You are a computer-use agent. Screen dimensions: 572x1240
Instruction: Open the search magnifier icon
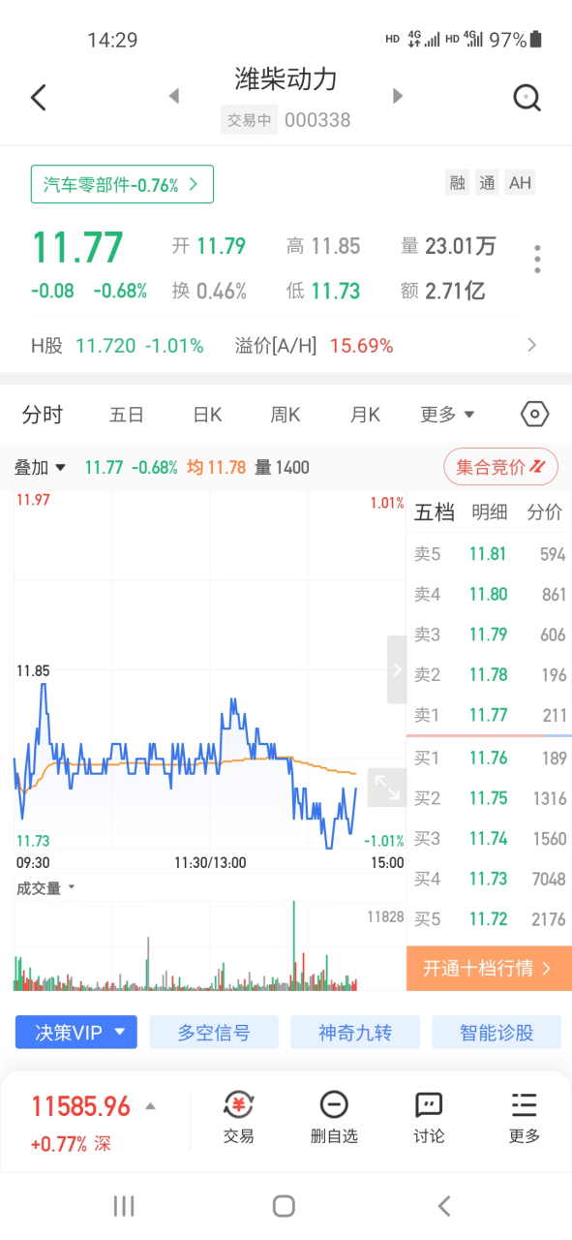(527, 97)
